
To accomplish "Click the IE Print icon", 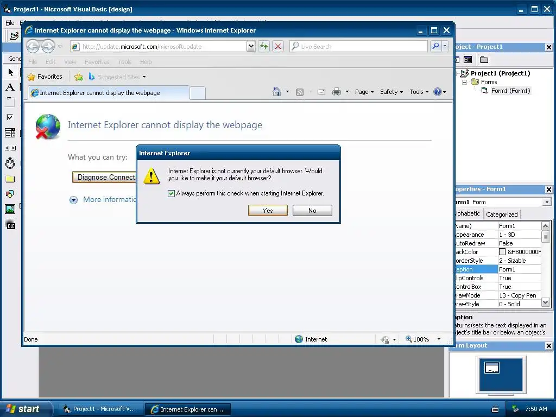I will [x=337, y=92].
